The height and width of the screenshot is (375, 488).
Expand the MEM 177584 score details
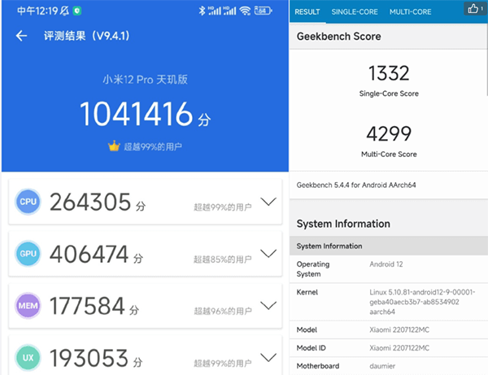pos(268,306)
